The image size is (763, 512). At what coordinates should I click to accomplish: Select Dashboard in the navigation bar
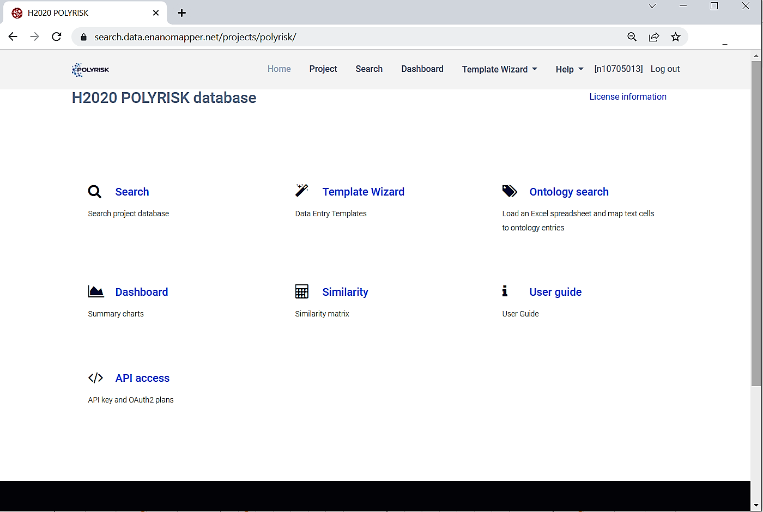click(x=422, y=69)
